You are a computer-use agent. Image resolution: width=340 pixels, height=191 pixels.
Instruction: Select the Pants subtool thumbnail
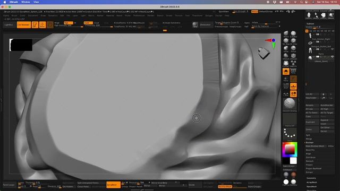pos(310,50)
